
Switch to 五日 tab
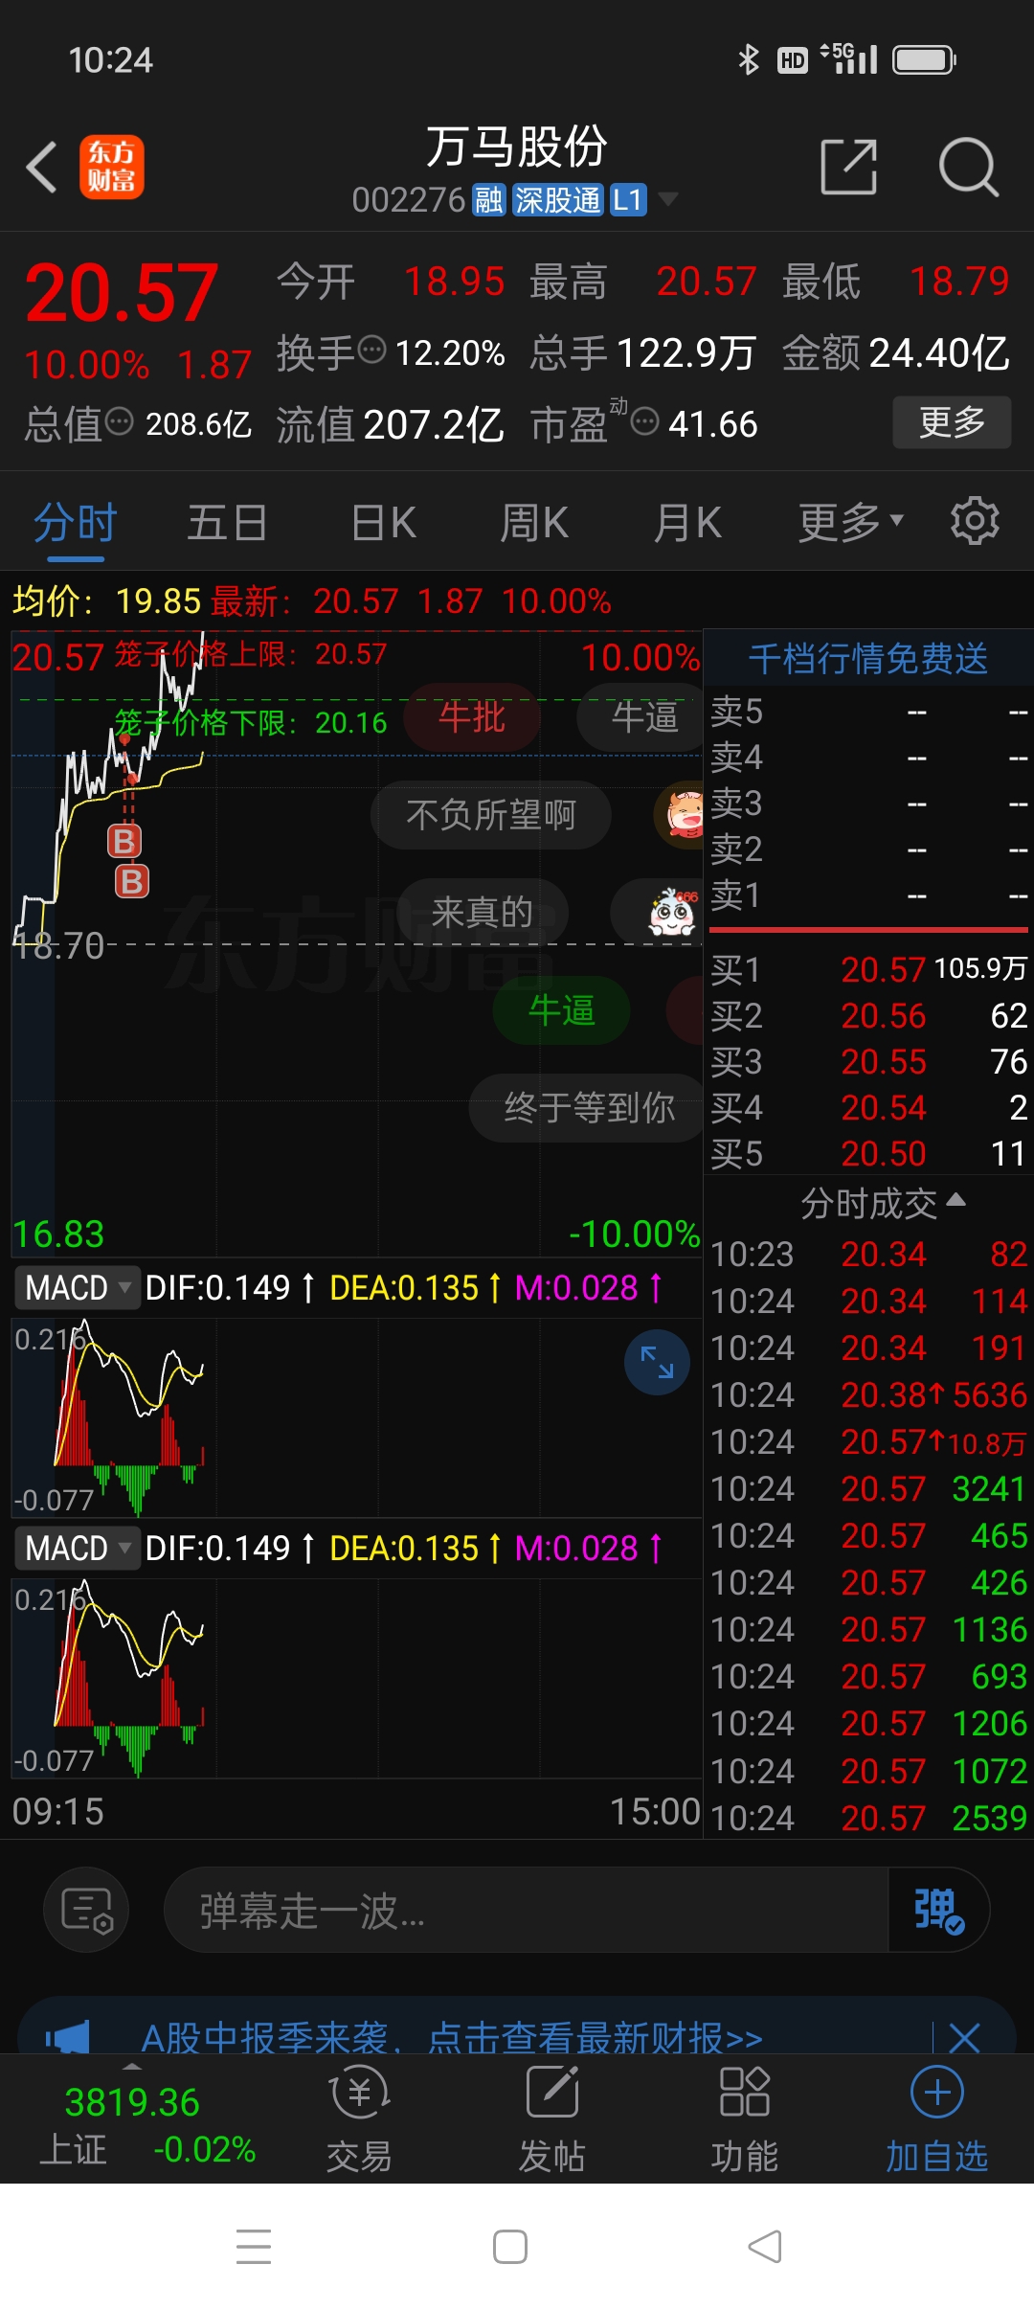point(227,523)
